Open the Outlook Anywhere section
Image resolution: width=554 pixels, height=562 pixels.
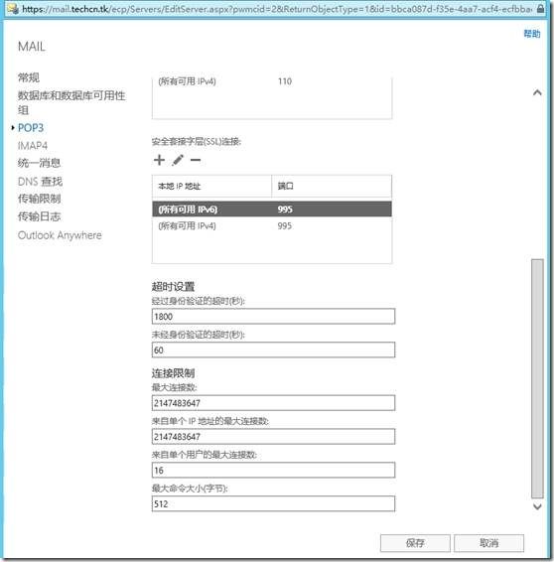pyautogui.click(x=60, y=235)
